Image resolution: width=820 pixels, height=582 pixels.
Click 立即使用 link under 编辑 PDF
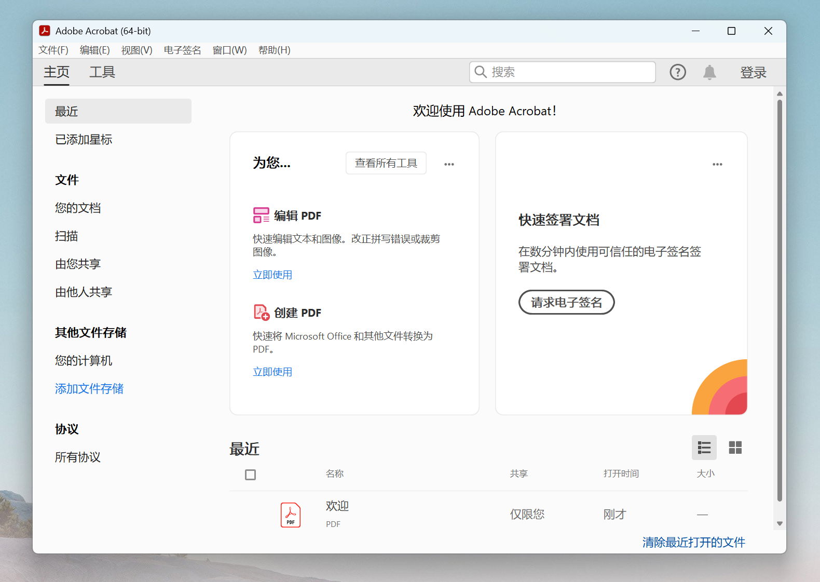point(272,275)
